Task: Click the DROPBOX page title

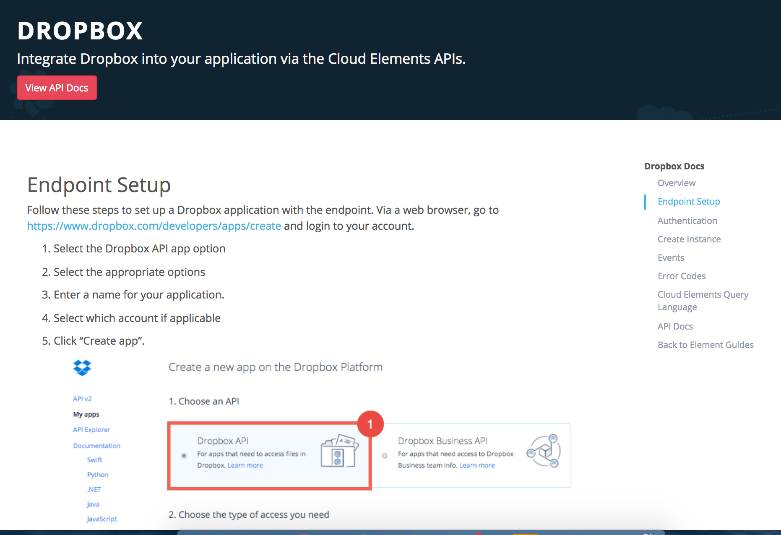Action: pyautogui.click(x=80, y=31)
